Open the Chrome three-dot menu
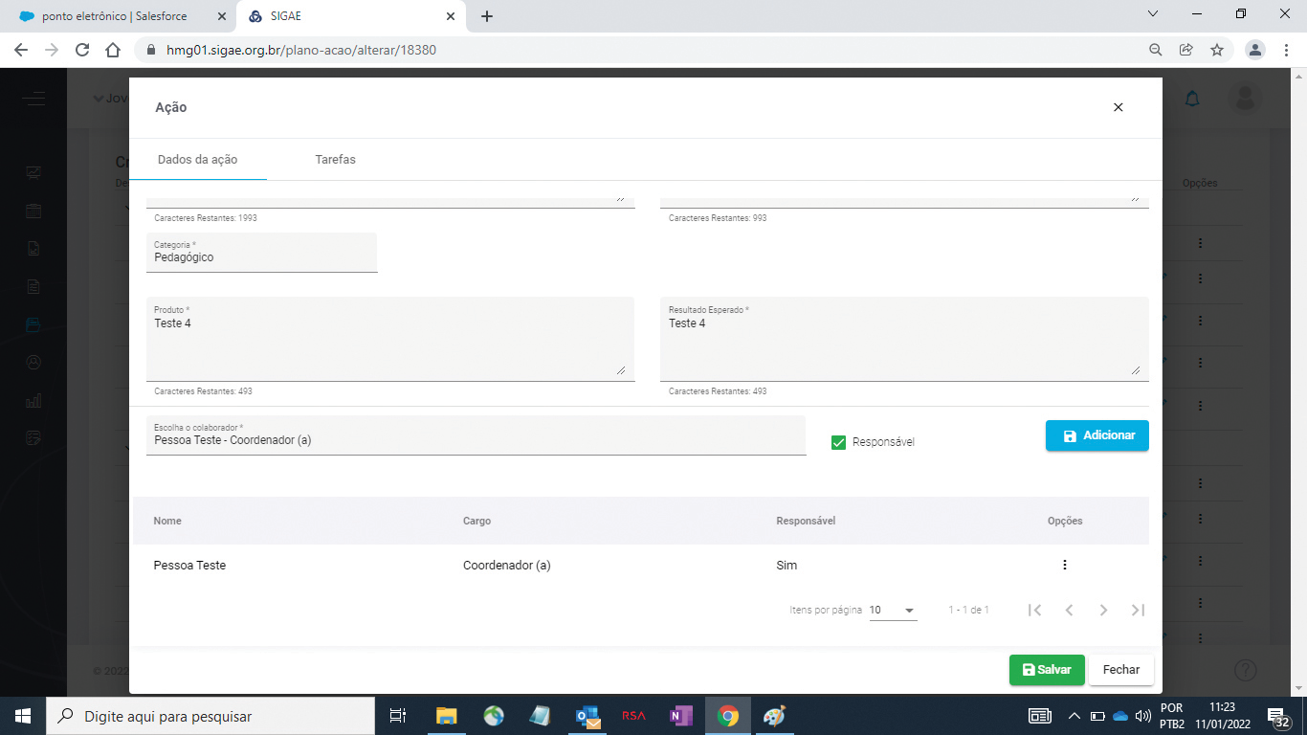This screenshot has height=735, width=1307. 1286,50
